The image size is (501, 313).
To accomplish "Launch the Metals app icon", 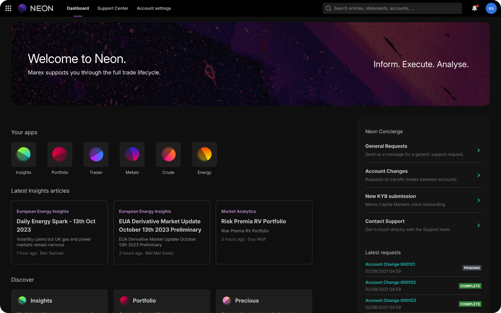I will [x=132, y=154].
